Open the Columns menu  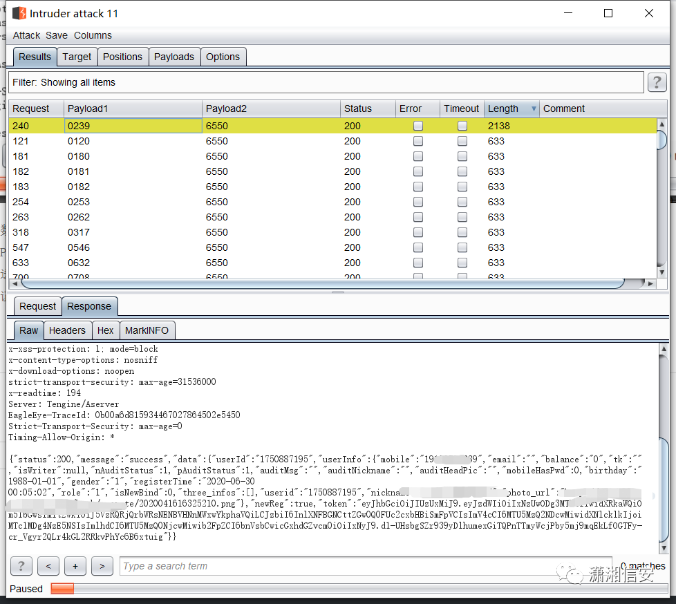coord(93,35)
